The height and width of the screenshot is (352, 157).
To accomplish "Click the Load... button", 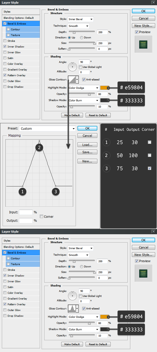I will coord(87,145).
